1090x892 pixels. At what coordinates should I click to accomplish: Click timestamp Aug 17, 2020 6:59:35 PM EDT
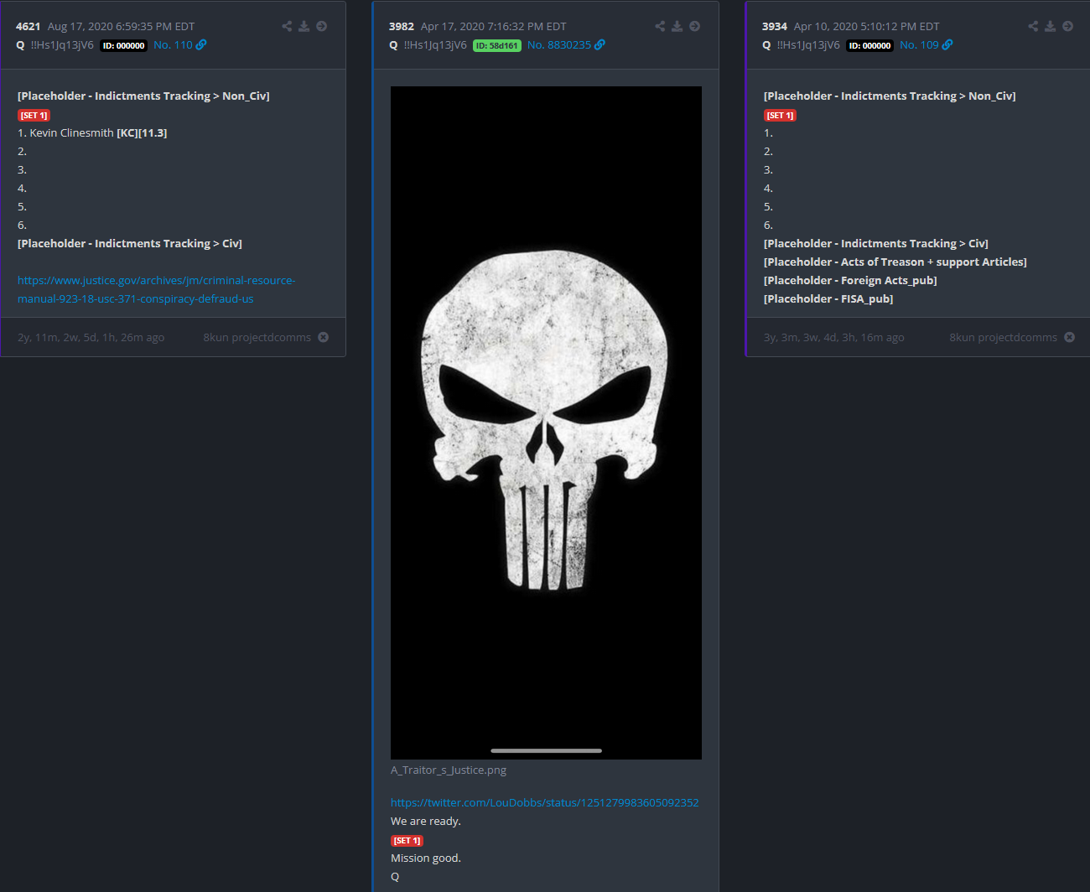click(121, 27)
